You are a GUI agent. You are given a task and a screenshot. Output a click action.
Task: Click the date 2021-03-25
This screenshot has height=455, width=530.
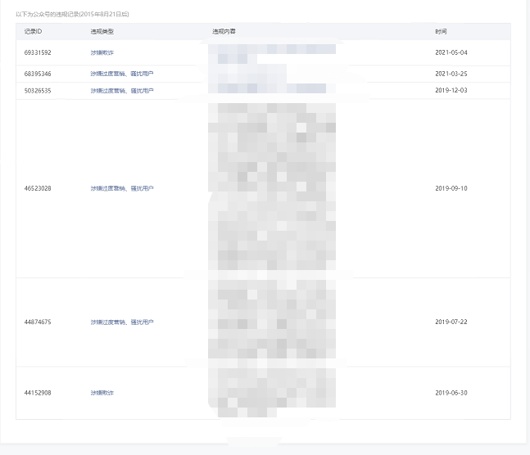tap(451, 74)
